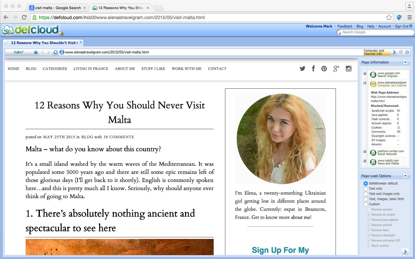The width and height of the screenshot is (415, 259).
Task: Open the blog's Google Plus icon
Action: coord(336,68)
